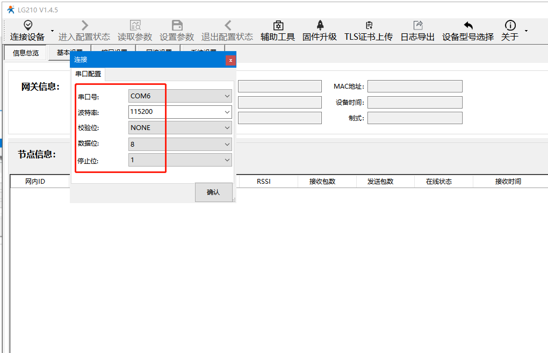Click the 日志导出 log export icon
The height and width of the screenshot is (353, 548).
417,26
